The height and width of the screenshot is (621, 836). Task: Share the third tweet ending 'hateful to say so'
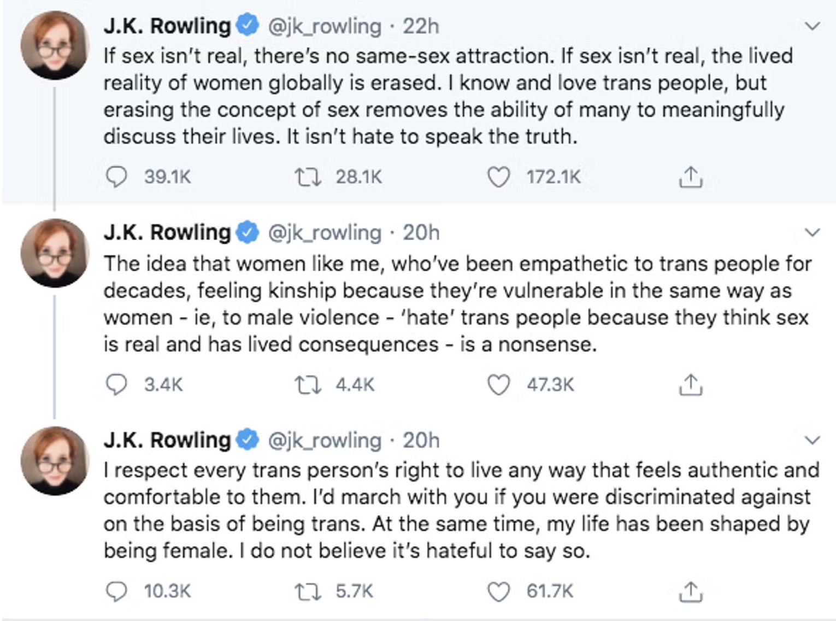point(691,591)
